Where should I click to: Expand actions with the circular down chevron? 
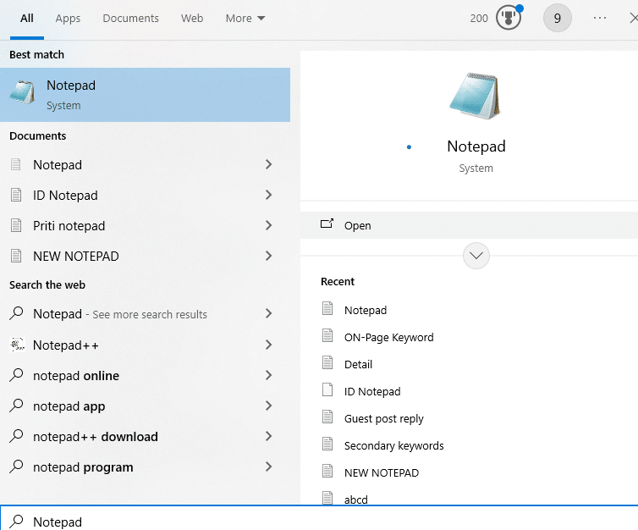476,256
